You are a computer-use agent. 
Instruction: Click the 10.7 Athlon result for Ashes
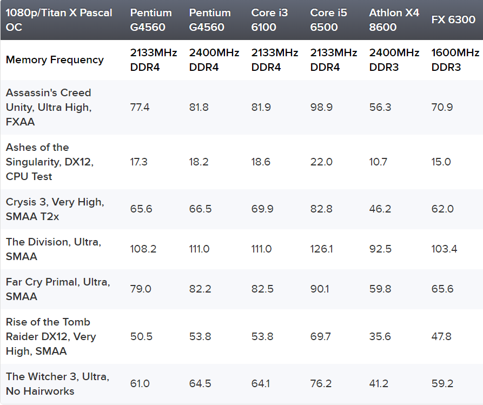click(379, 162)
